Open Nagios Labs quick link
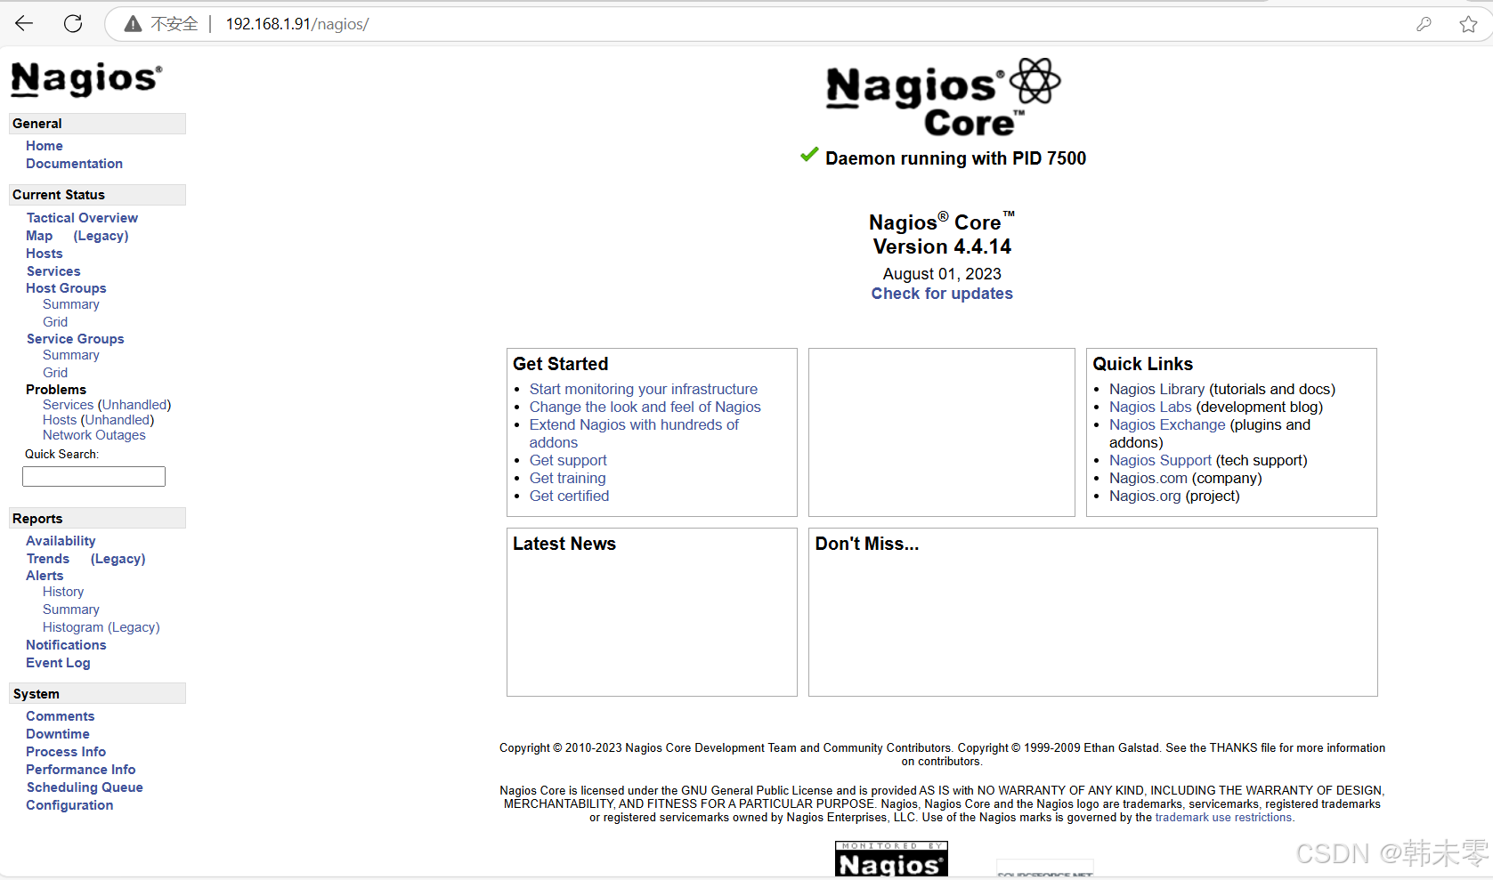 [1150, 407]
